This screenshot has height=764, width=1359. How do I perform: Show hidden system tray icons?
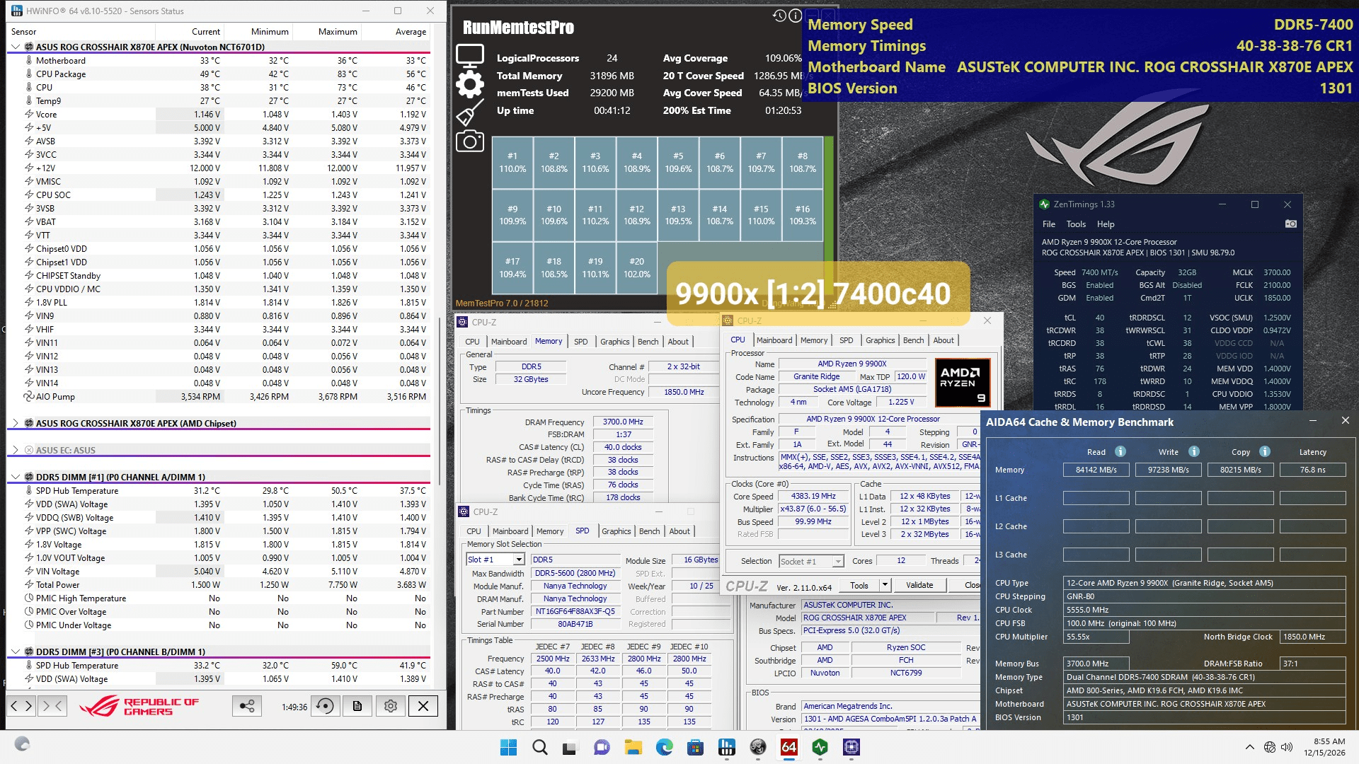coord(1250,747)
